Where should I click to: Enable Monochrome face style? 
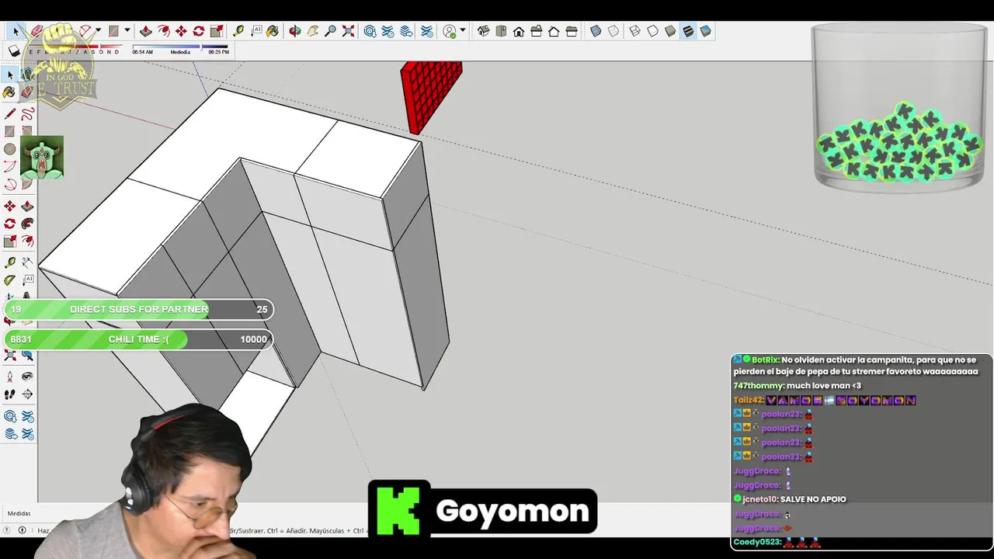(705, 31)
